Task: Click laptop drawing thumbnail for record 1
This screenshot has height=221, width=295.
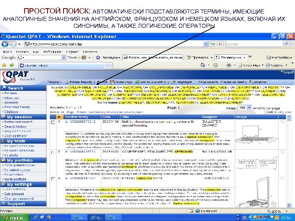Action: 256,134
